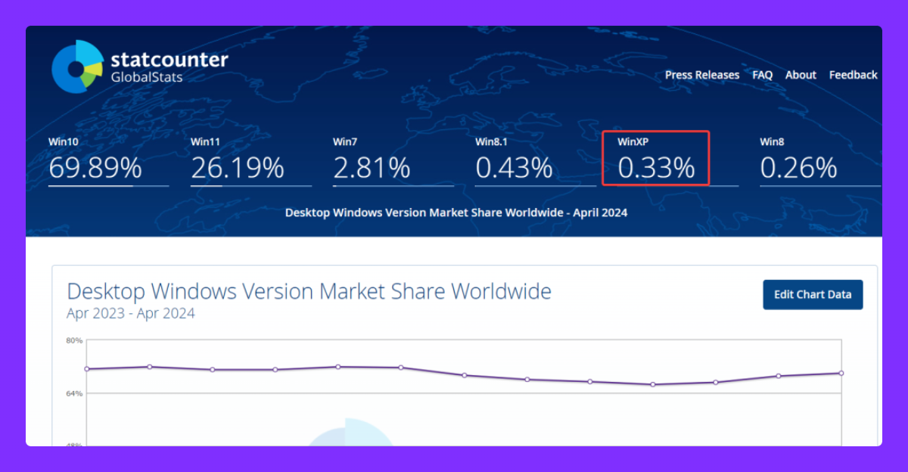Go to the About page
Screen dimensions: 908x472
click(x=801, y=75)
